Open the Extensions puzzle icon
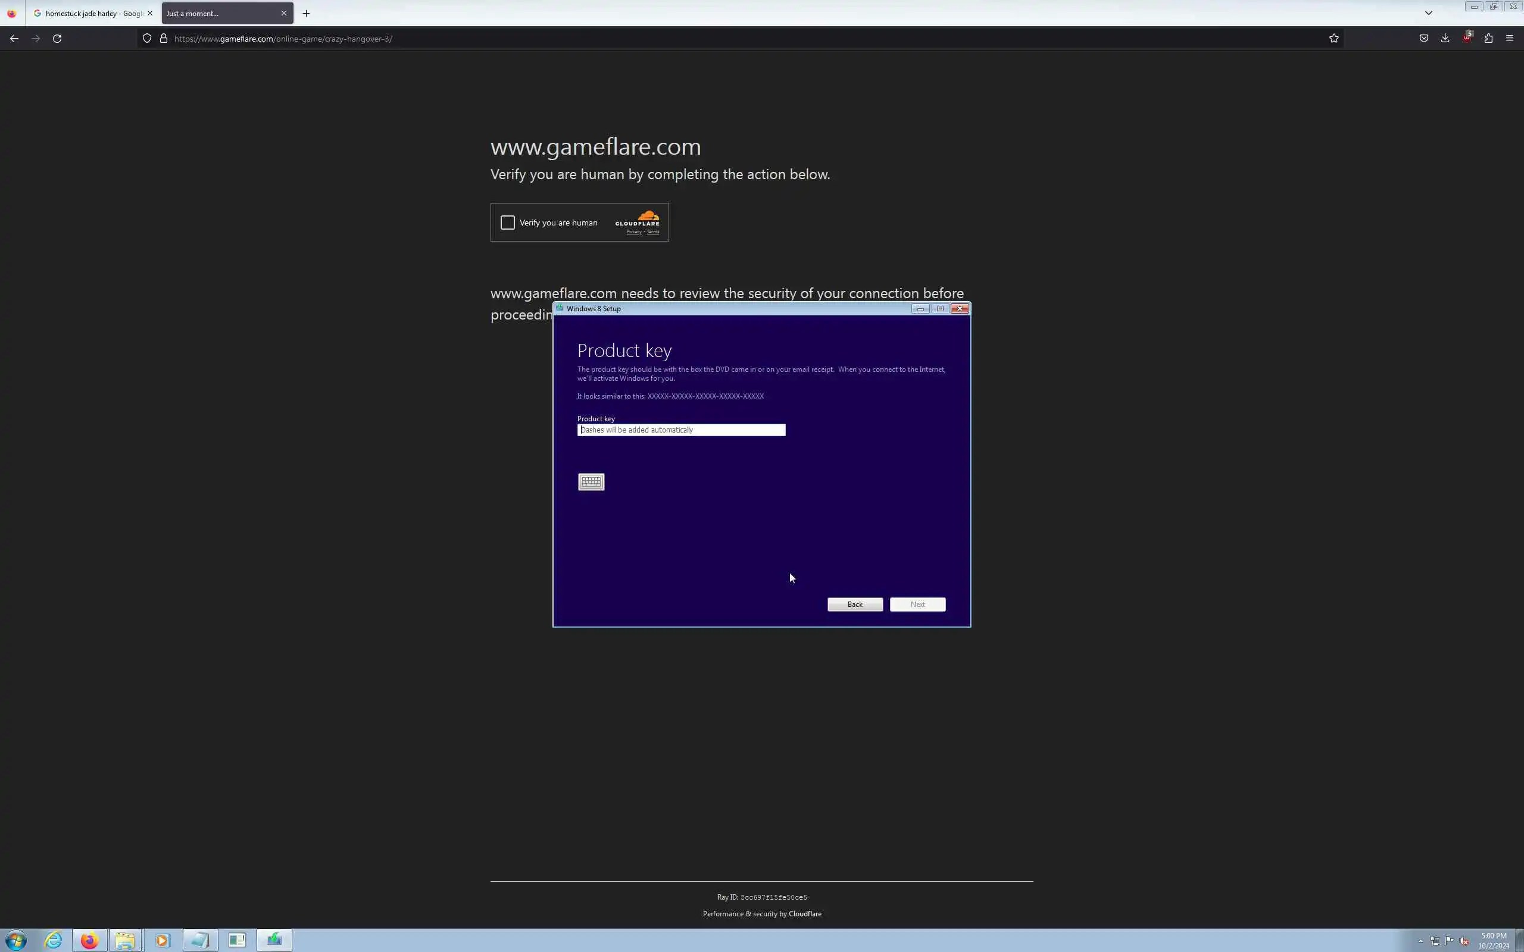This screenshot has width=1524, height=952. point(1488,39)
